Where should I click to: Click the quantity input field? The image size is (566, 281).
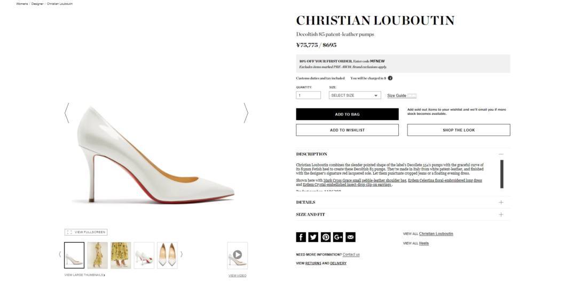308,95
